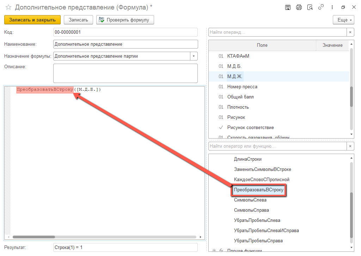Click the save diskette icon in title bar
The height and width of the screenshot is (256, 361).
[x=288, y=7]
